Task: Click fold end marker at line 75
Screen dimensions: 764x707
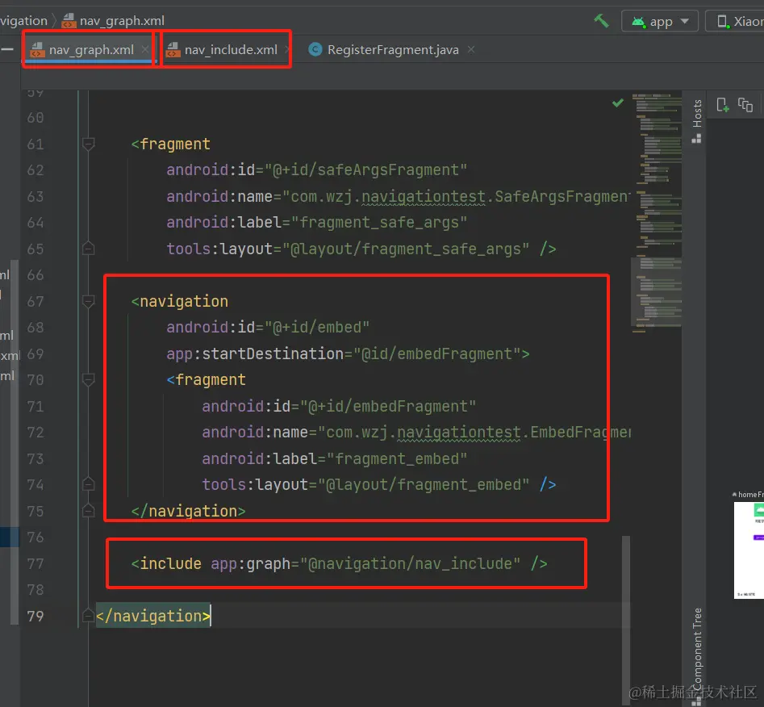Action: (x=88, y=511)
